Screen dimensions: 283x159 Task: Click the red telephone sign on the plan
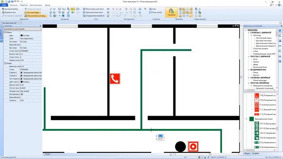point(115,79)
